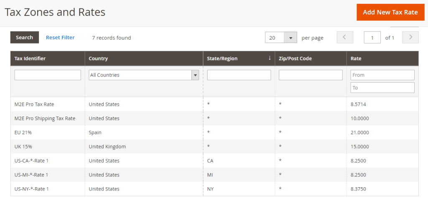The width and height of the screenshot is (428, 201).
Task: Open the EU 21% tax rate row
Action: 23,132
